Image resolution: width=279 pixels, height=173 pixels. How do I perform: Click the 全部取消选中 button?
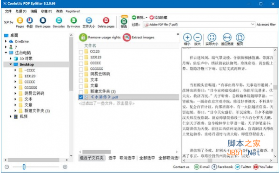(169, 158)
